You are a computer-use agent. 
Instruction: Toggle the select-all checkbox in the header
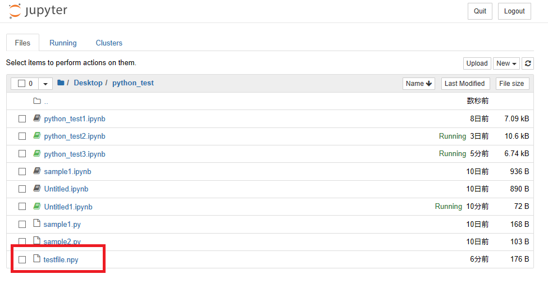click(22, 84)
